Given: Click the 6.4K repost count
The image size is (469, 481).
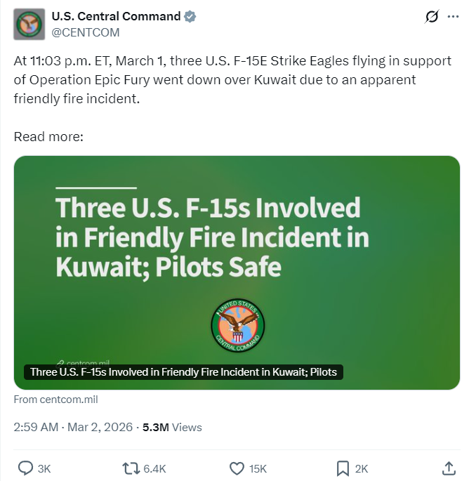Looking at the screenshot, I should tap(154, 468).
